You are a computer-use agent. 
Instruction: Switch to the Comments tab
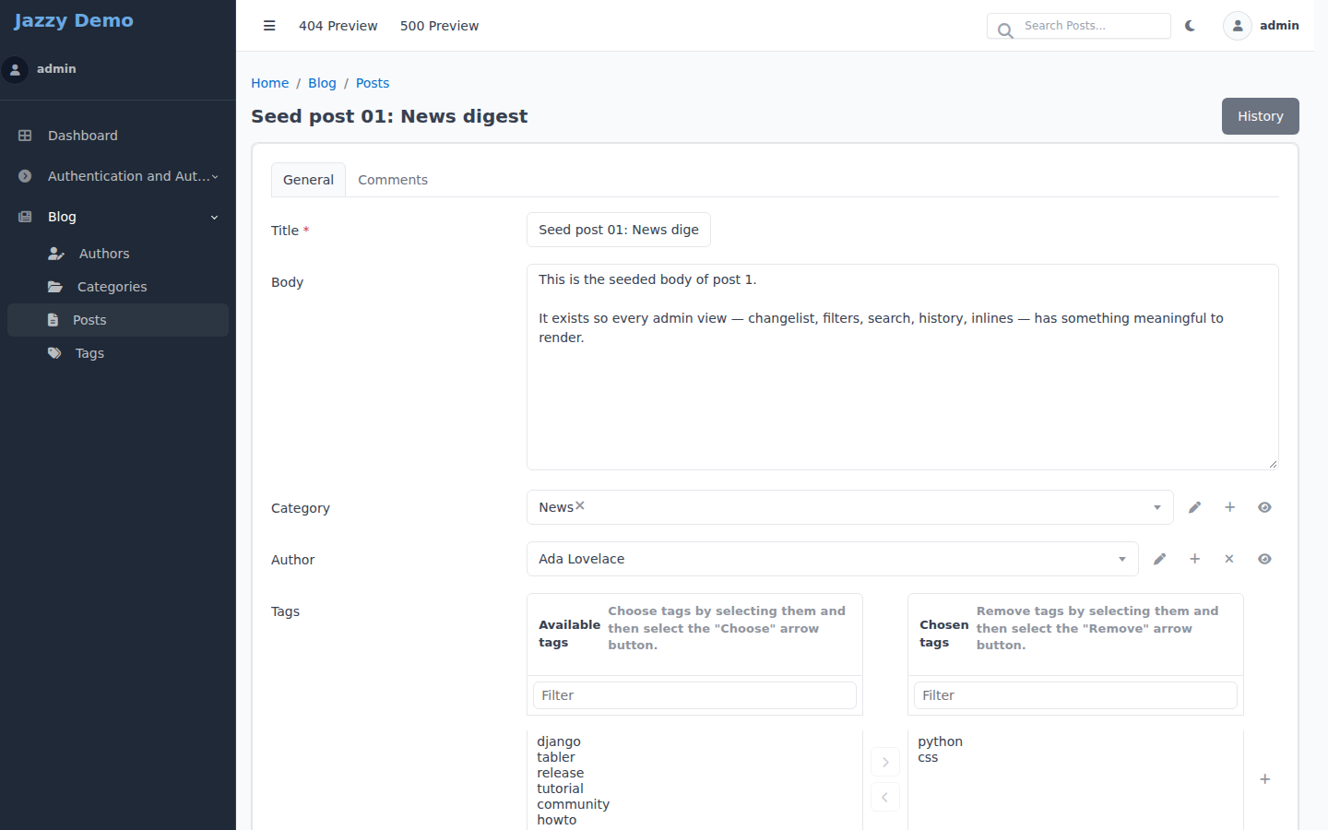[393, 180]
